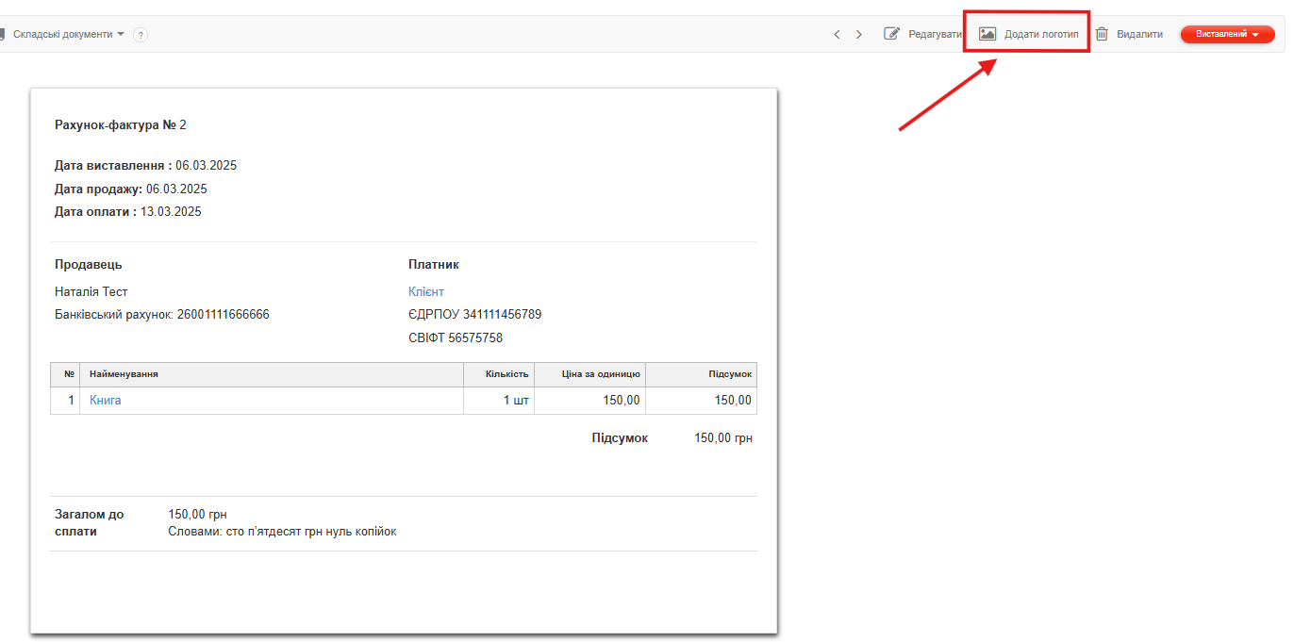Click the trash bin delete icon
Viewport: 1294px width, 642px height.
click(x=1102, y=34)
